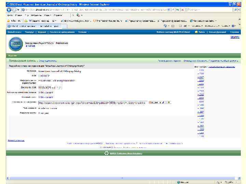Open the recent pages dropdown arrow
This screenshot has width=246, height=184.
tap(18, 10)
